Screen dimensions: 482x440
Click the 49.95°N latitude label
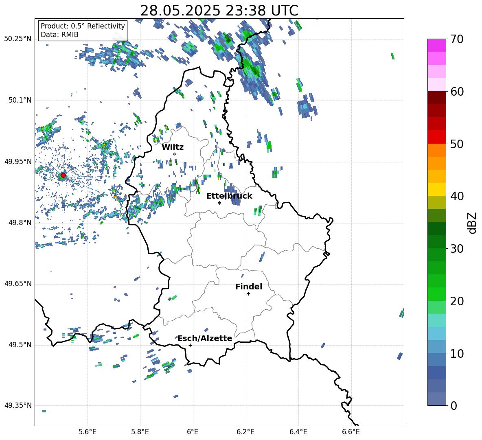coord(18,162)
